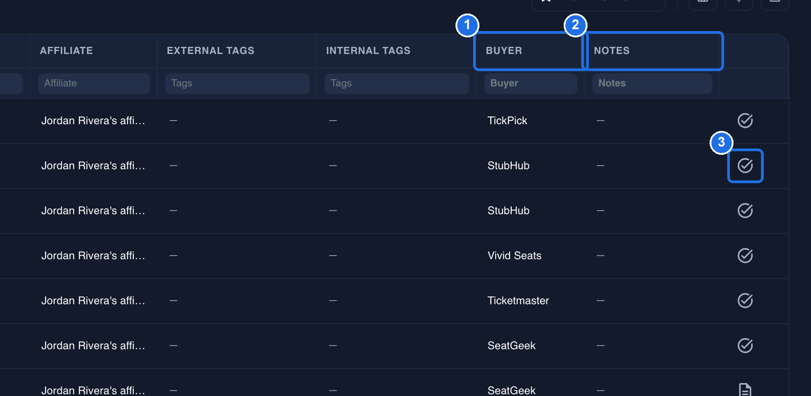The image size is (811, 396).
Task: Select the affiliate cell in the Ticketmaster row
Action: click(94, 301)
